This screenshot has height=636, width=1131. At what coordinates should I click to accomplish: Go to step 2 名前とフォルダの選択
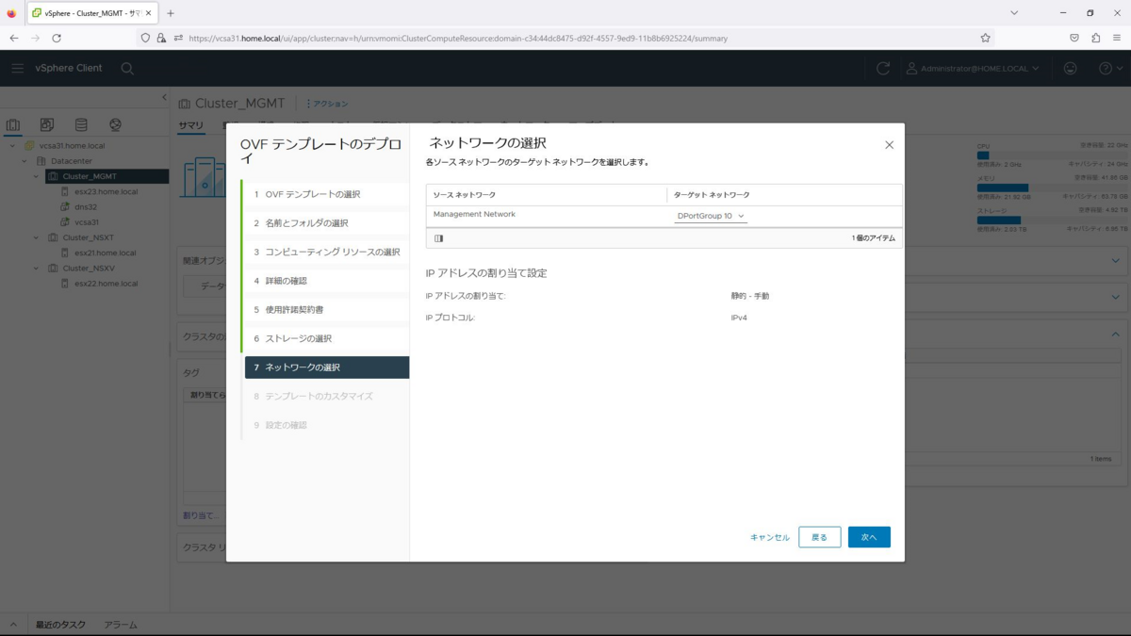point(326,223)
